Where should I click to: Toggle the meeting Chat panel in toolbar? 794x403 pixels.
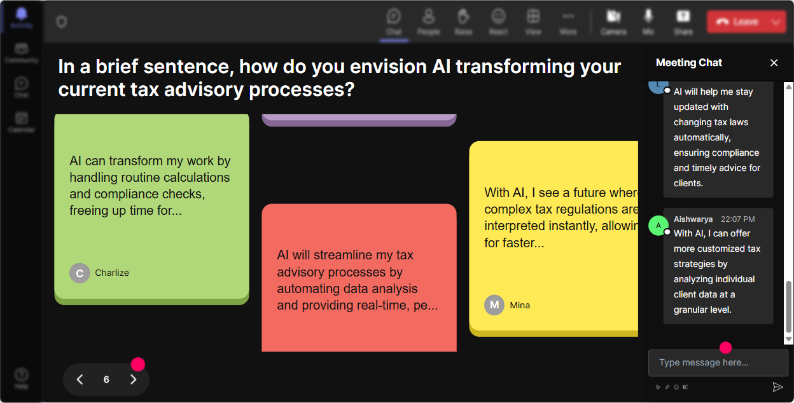[x=394, y=21]
